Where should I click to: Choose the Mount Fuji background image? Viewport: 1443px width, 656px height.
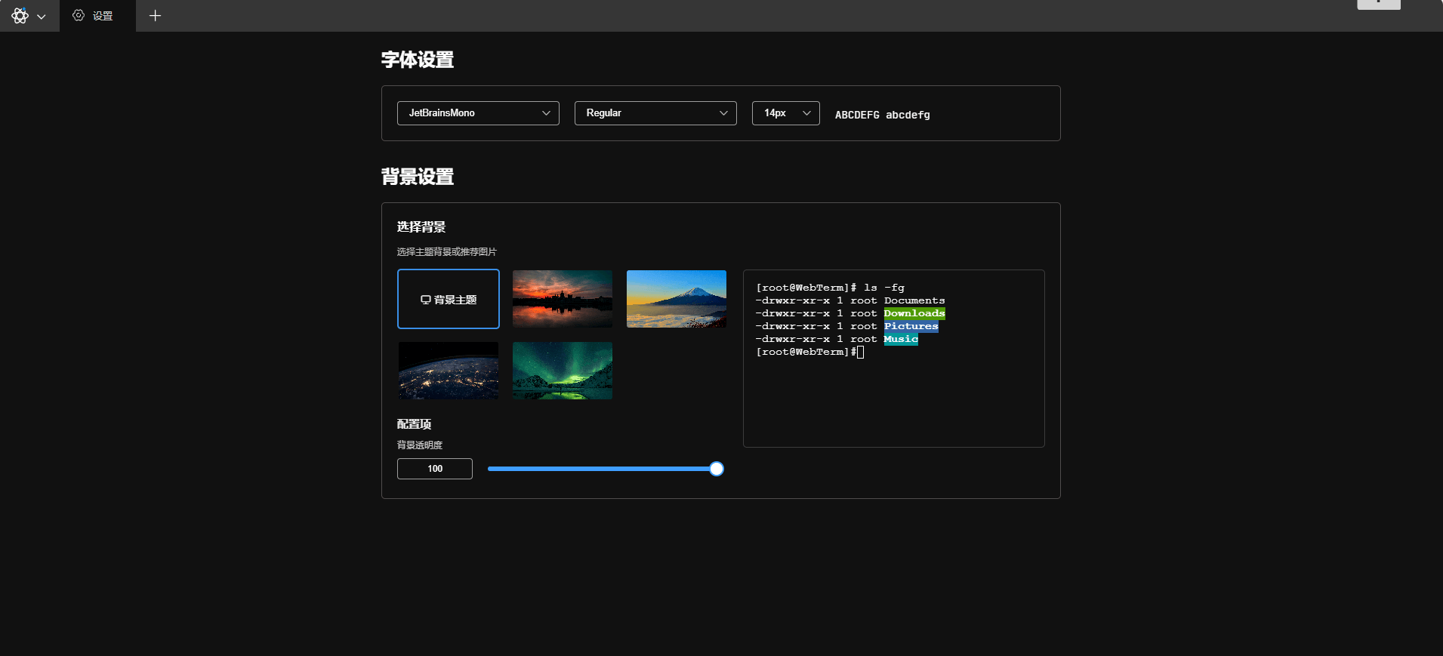[677, 299]
